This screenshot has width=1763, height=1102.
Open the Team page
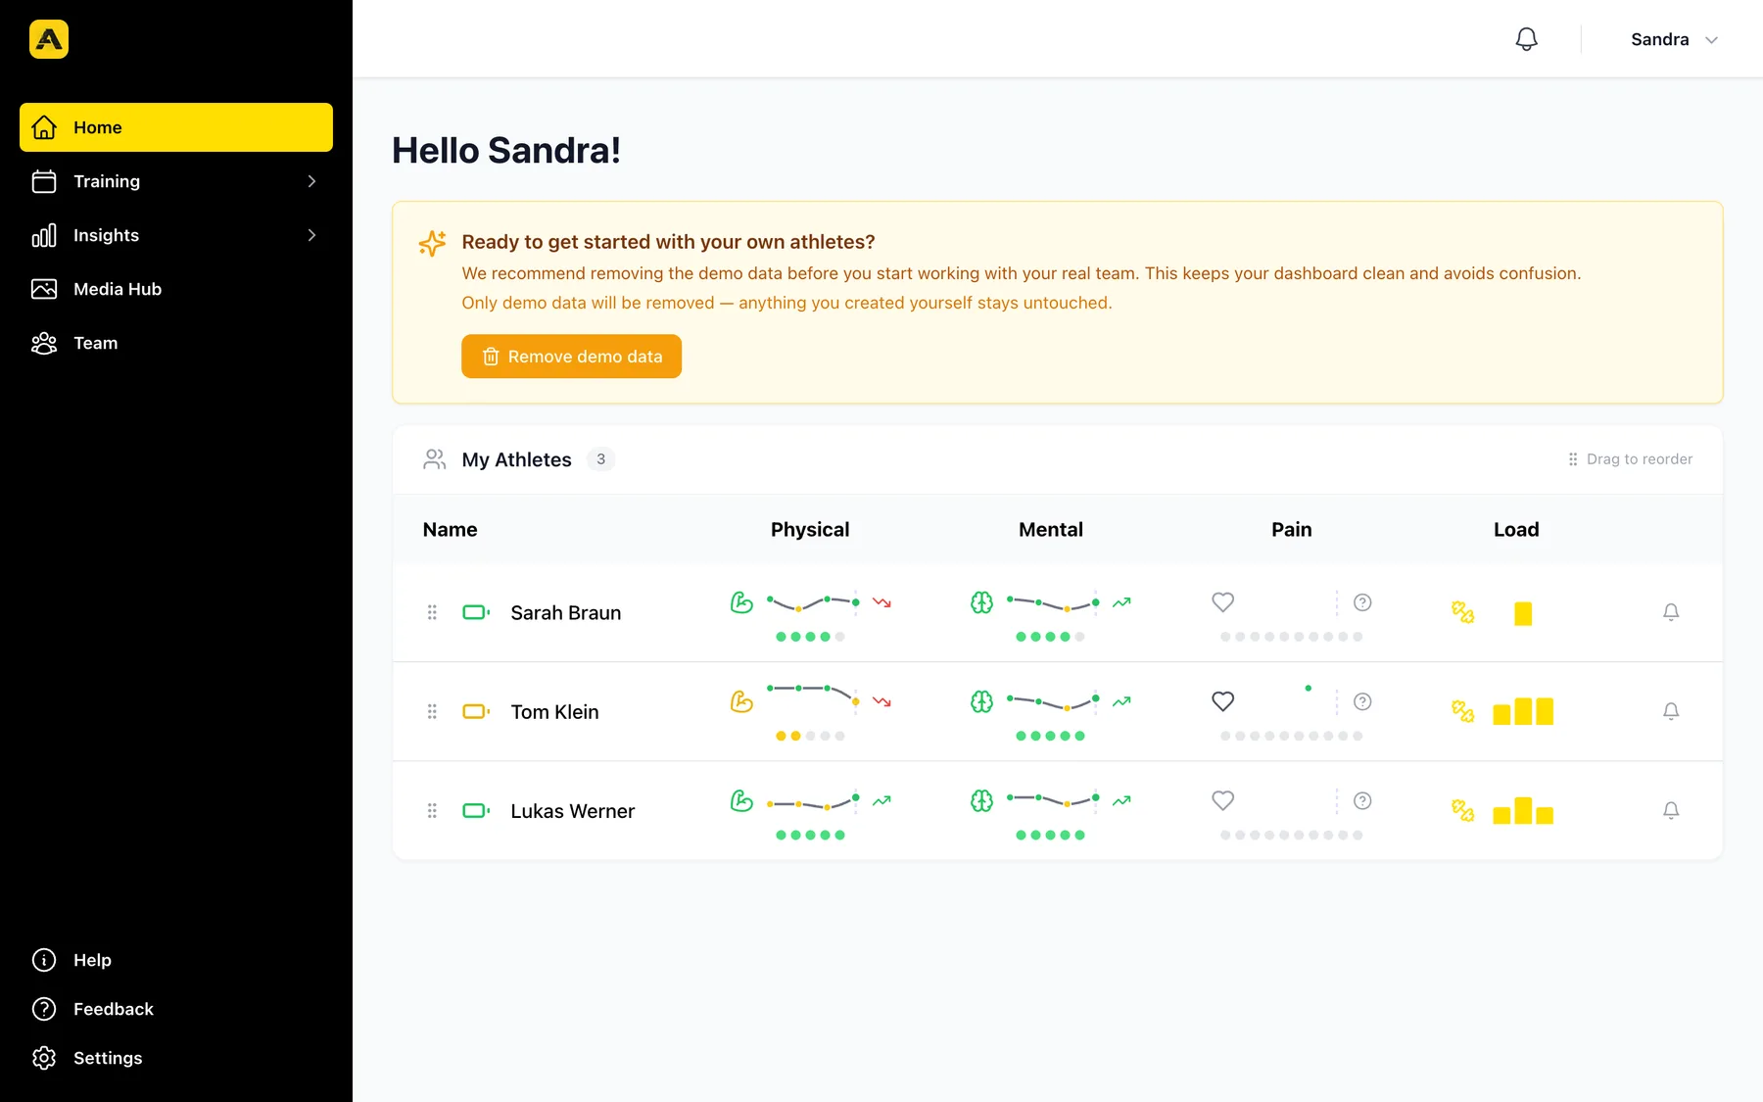[176, 343]
